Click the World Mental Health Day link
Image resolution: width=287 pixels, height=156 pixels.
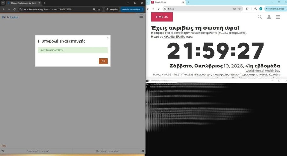point(263,70)
